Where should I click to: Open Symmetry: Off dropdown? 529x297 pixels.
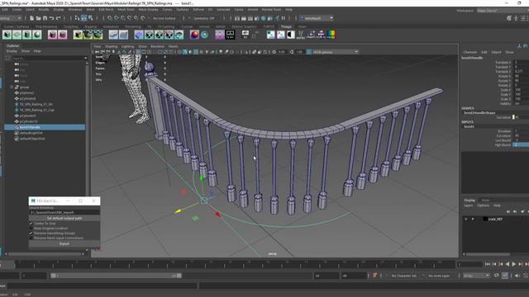[x=204, y=18]
